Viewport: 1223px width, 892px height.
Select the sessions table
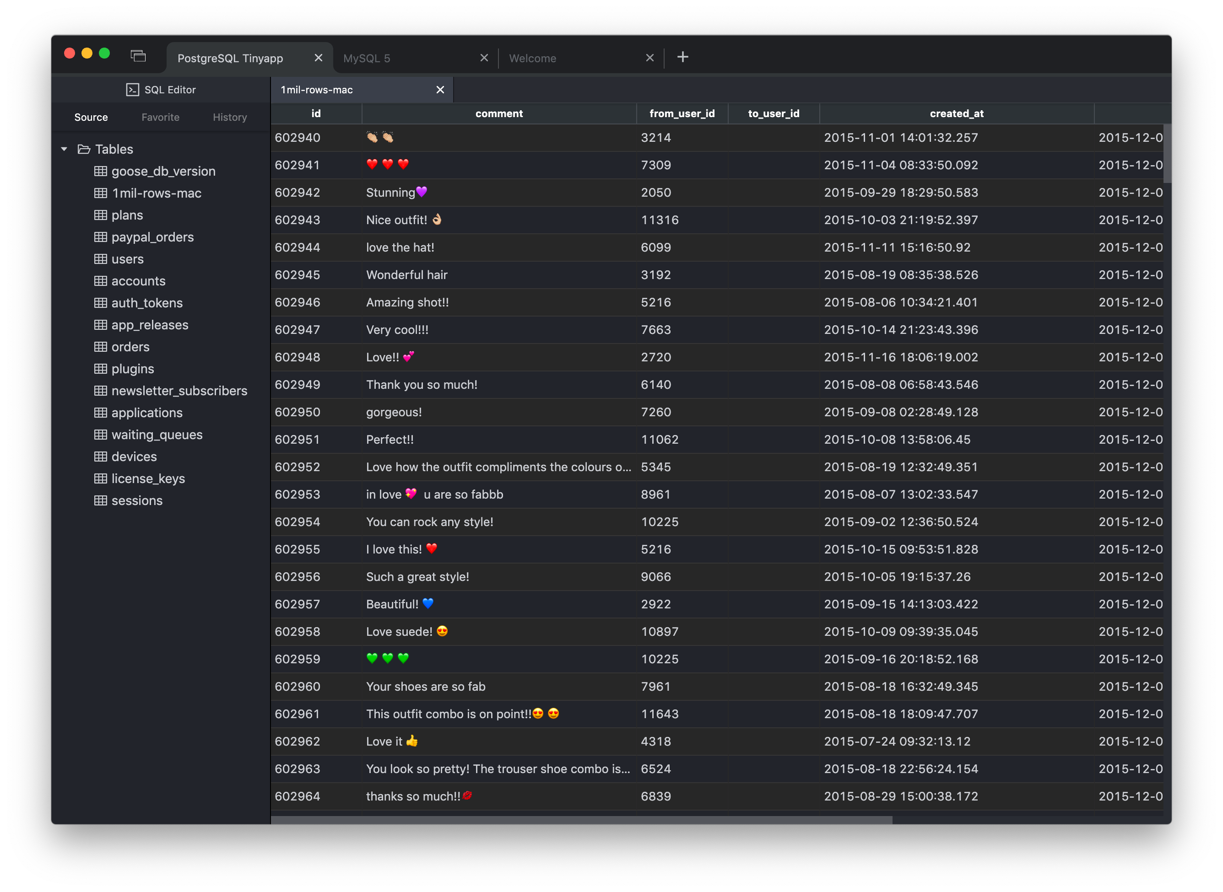tap(136, 500)
